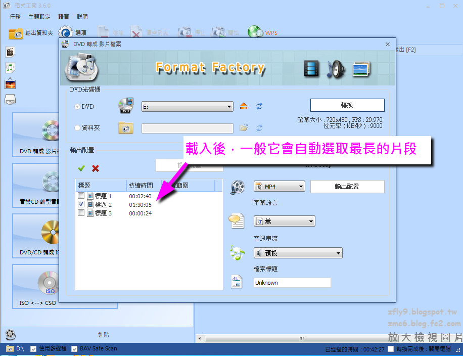Image resolution: width=463 pixels, height=356 pixels.
Task: Close the DVD 轉成 影片檔案 dialog
Action: click(388, 44)
